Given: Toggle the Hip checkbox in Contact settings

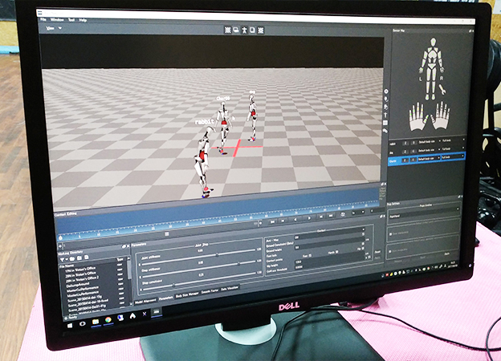Looking at the screenshot, I should pyautogui.click(x=363, y=248).
